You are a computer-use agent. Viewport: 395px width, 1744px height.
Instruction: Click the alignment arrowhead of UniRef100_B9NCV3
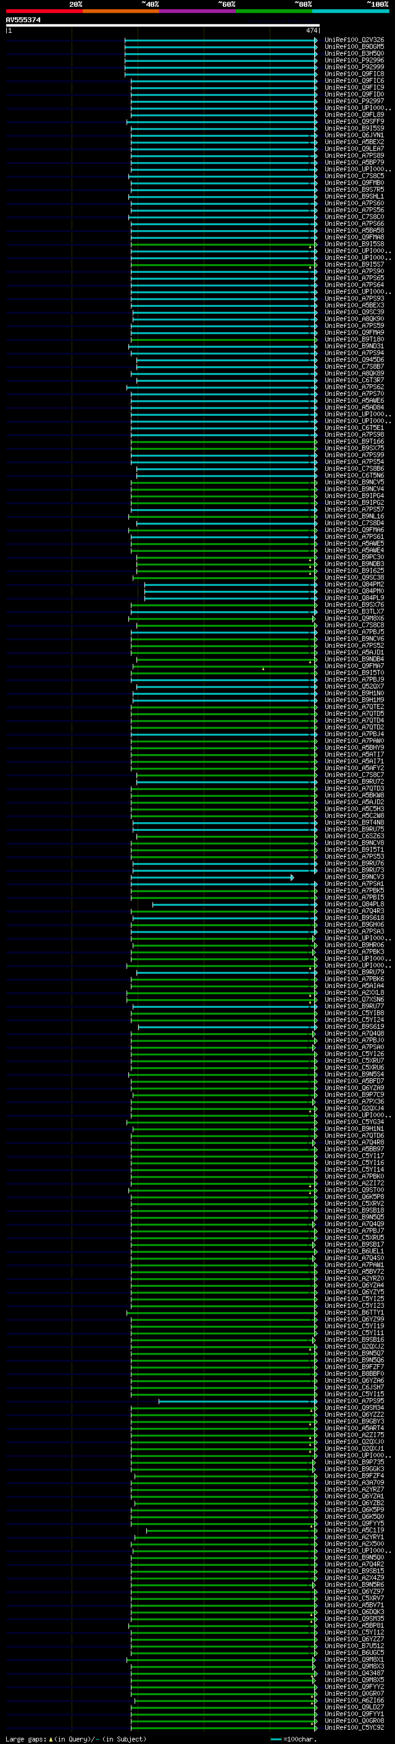293,877
